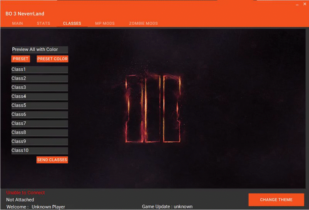Click the PRESET COLOR button
The height and width of the screenshot is (210, 309).
coord(53,59)
